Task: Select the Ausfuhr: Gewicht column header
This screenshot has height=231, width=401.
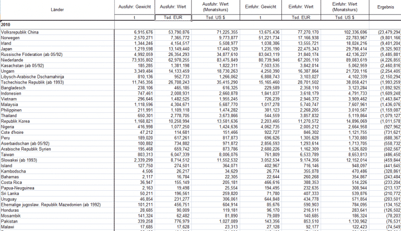Action: point(134,7)
